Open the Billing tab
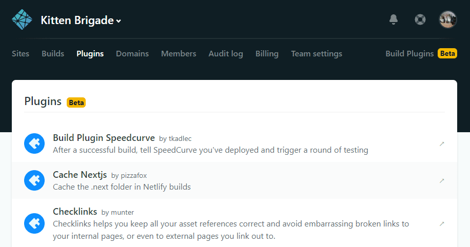 [267, 53]
